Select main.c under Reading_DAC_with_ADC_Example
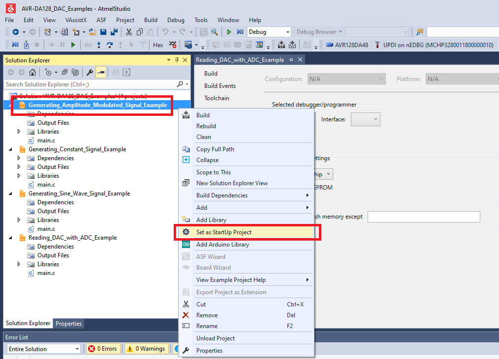 [46, 273]
